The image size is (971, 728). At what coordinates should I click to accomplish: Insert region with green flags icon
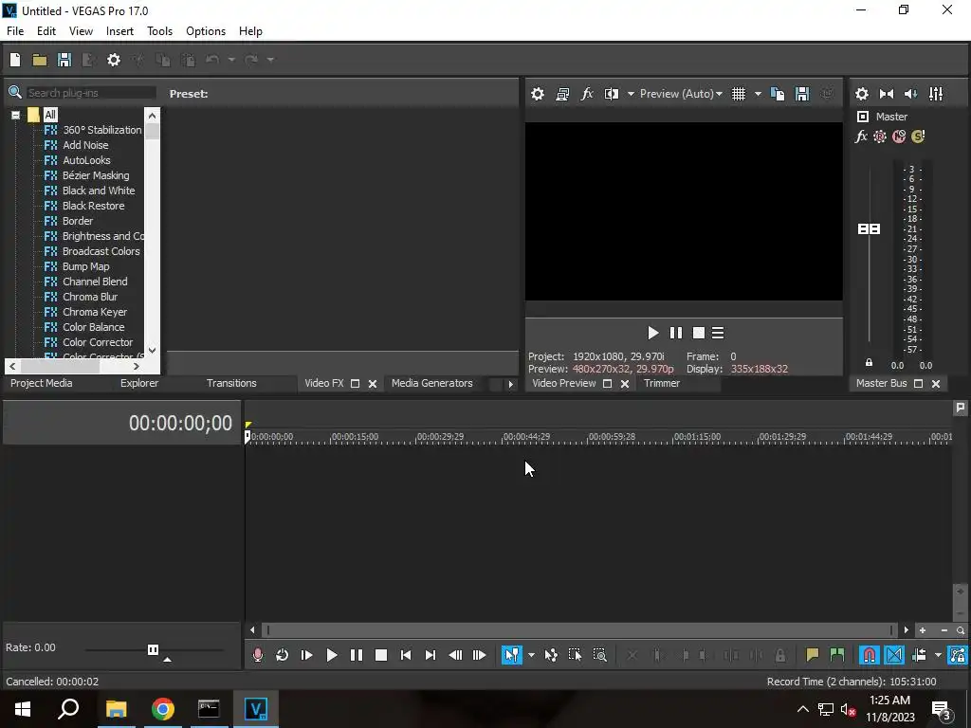coord(836,655)
